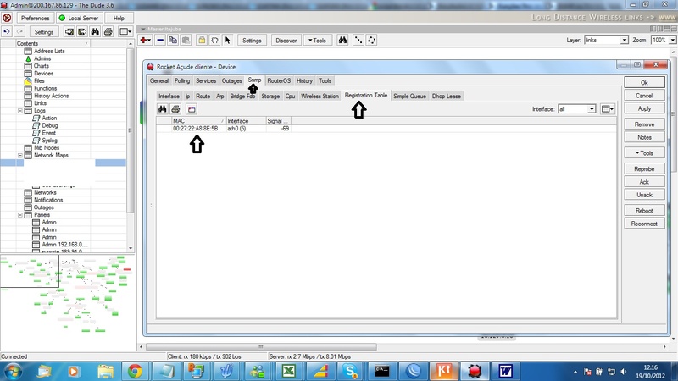Screen dimensions: 678x381
Task: Click the Windows Start button
Action: [14, 371]
